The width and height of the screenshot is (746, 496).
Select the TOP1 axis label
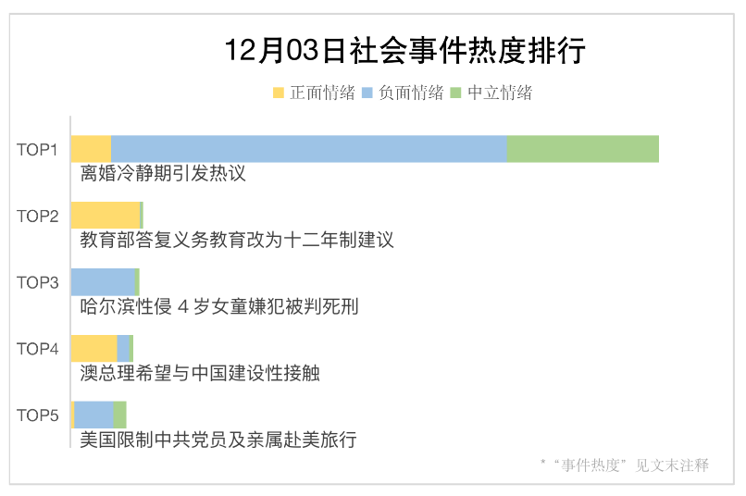(37, 150)
